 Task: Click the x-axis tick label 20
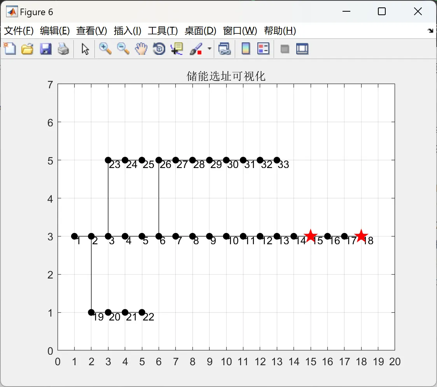395,362
